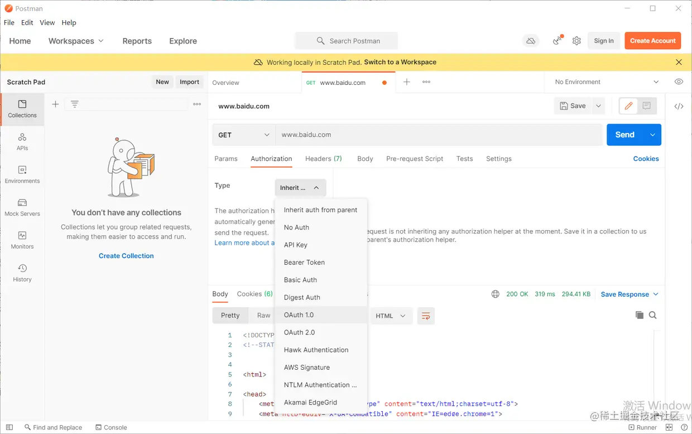
Task: Open the GET method dropdown
Action: (244, 135)
